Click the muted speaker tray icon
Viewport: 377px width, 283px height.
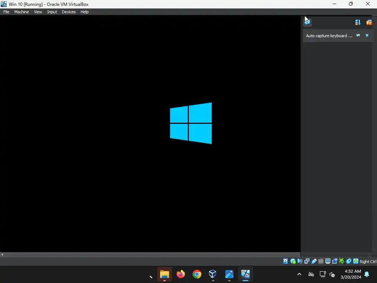[332, 274]
